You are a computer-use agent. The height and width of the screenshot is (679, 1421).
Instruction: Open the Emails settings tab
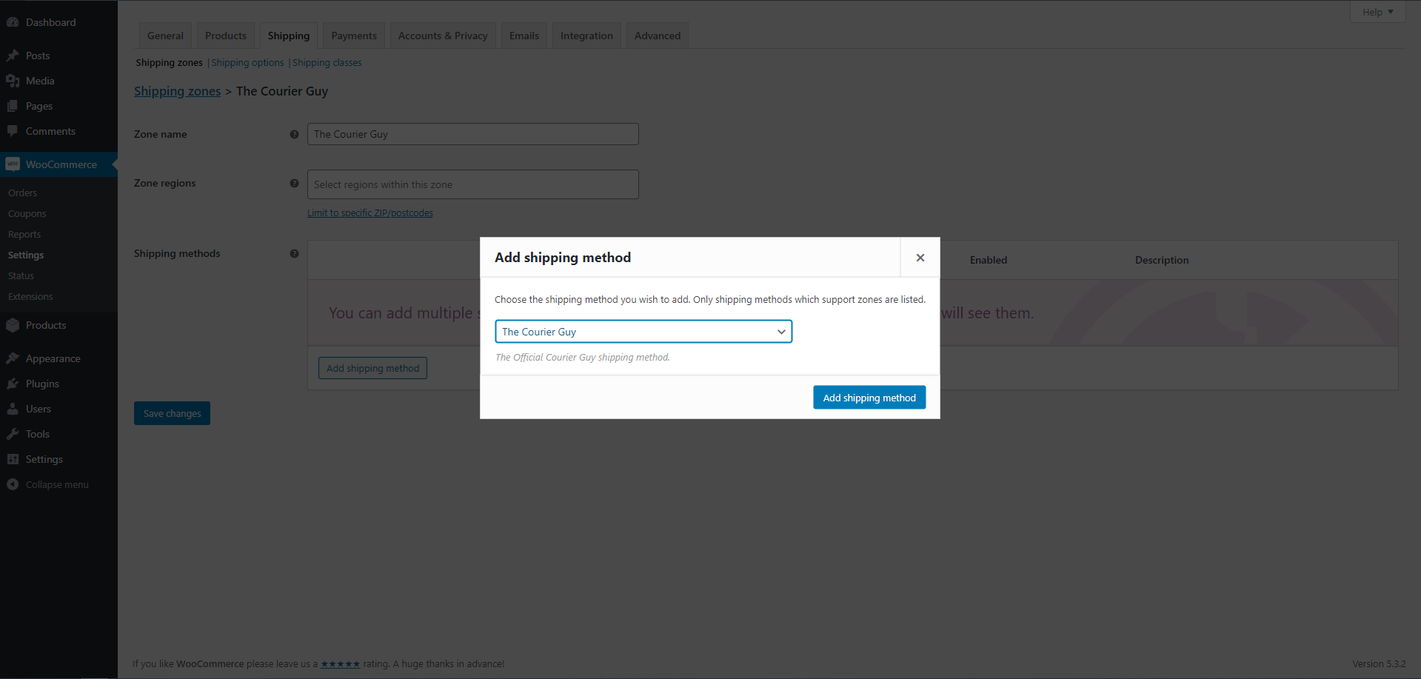point(524,36)
